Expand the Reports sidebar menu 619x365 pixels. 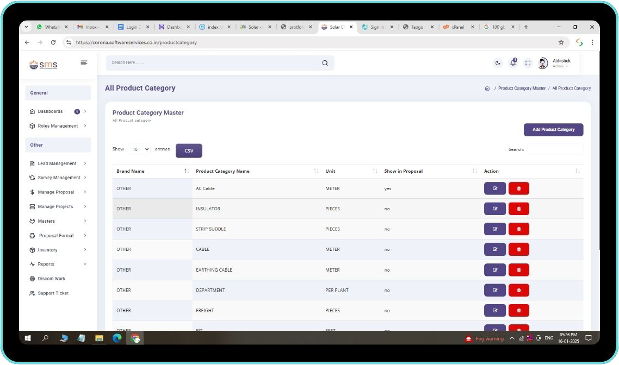coord(58,265)
